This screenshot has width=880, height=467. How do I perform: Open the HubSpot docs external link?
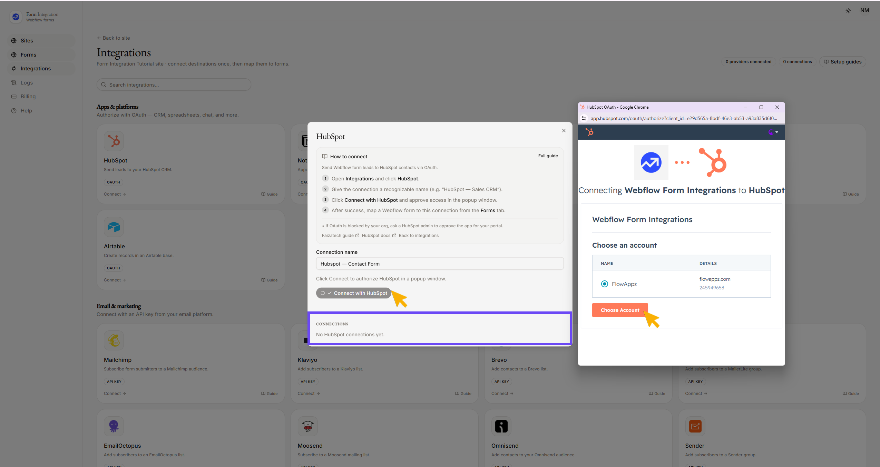(379, 236)
